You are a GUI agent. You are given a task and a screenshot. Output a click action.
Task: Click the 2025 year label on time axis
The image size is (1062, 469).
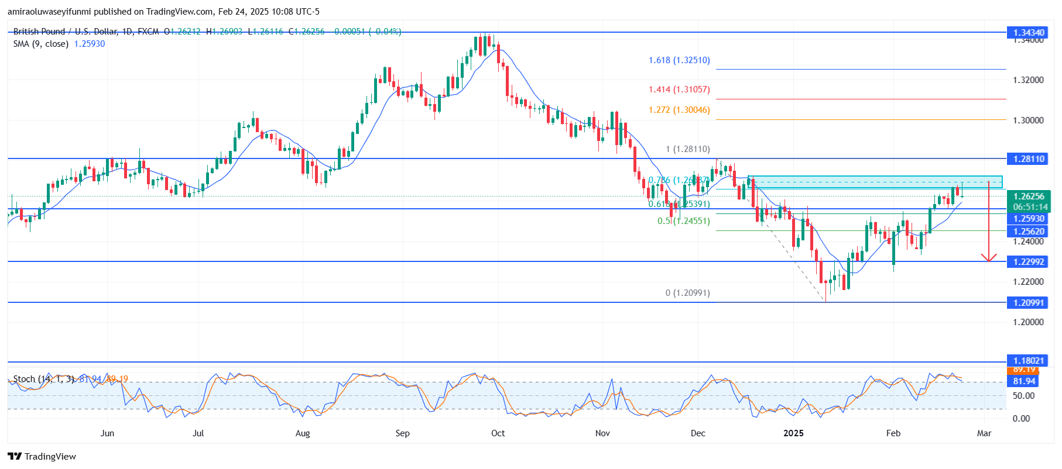(x=794, y=433)
